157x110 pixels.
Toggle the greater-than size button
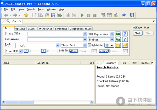click(x=26, y=51)
